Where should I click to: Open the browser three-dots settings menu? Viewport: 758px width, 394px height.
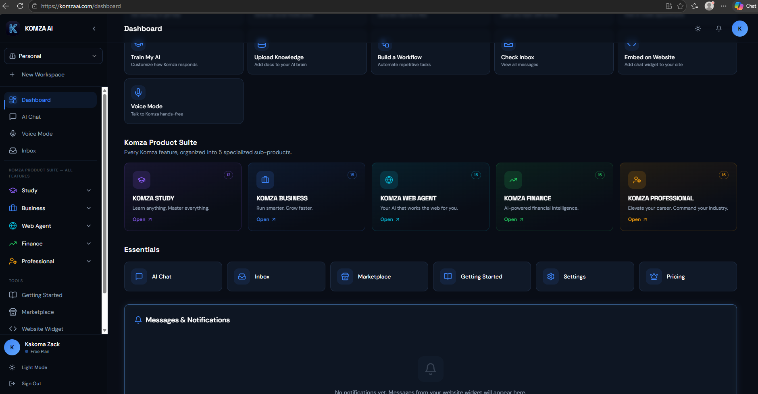point(724,6)
